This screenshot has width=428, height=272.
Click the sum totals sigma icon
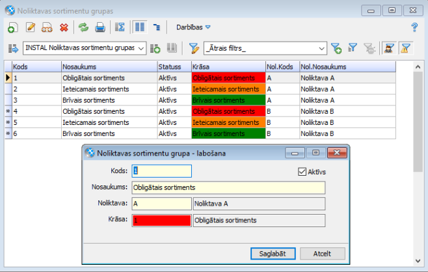click(120, 27)
